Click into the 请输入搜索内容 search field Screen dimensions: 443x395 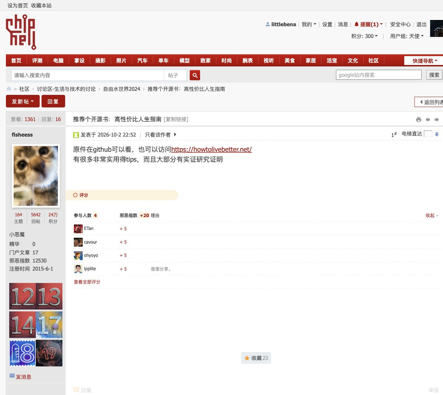click(x=88, y=75)
